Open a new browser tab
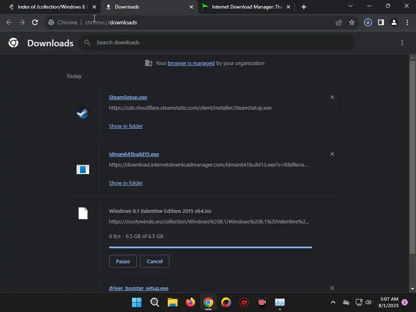 (x=304, y=7)
